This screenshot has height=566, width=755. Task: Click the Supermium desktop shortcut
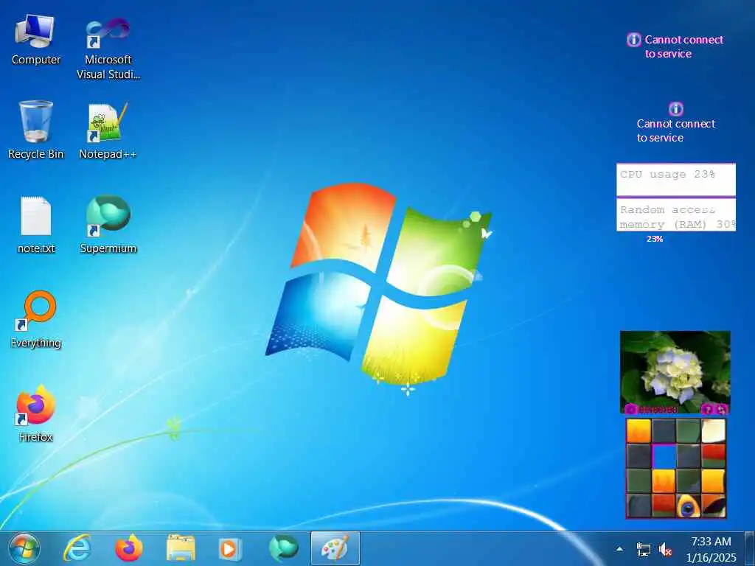108,224
